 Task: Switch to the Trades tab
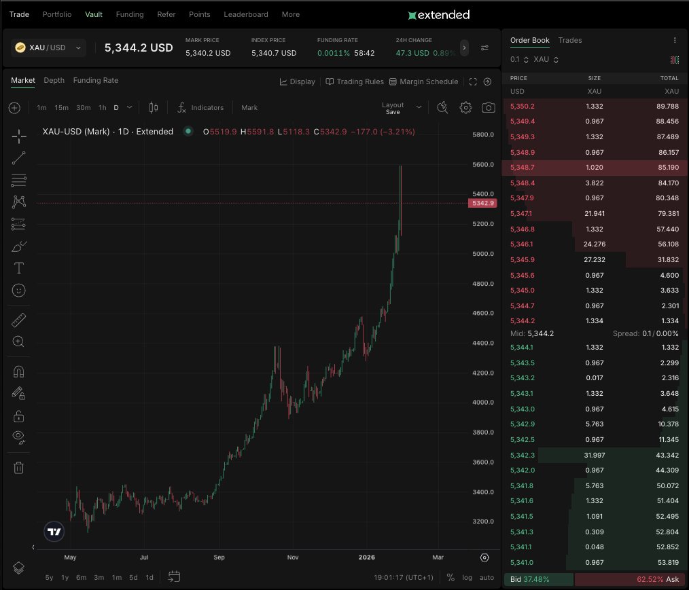(x=570, y=40)
